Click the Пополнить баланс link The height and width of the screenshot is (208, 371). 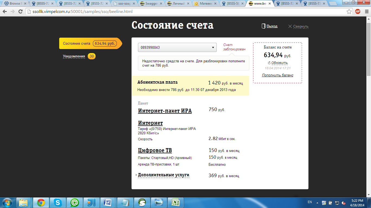[278, 75]
